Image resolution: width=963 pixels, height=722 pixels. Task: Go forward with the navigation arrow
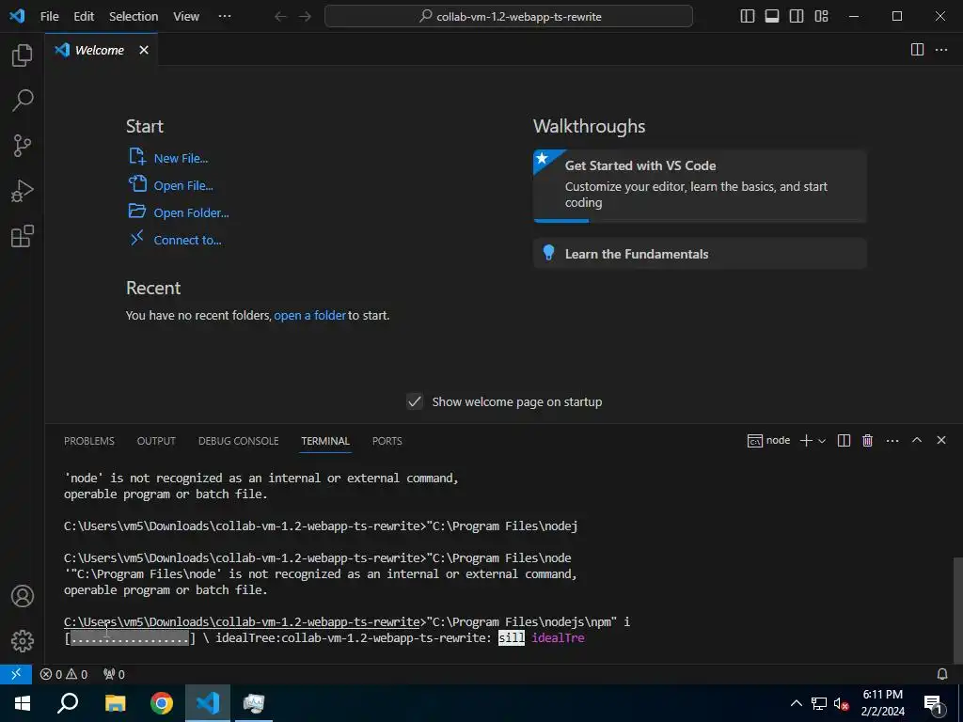click(306, 17)
